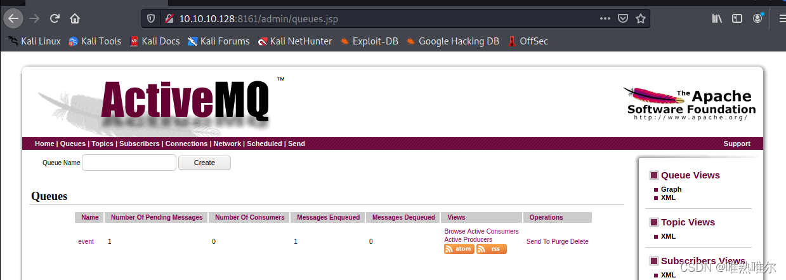Open OffSec bookmark
Image resolution: width=786 pixels, height=280 pixels.
tap(527, 41)
